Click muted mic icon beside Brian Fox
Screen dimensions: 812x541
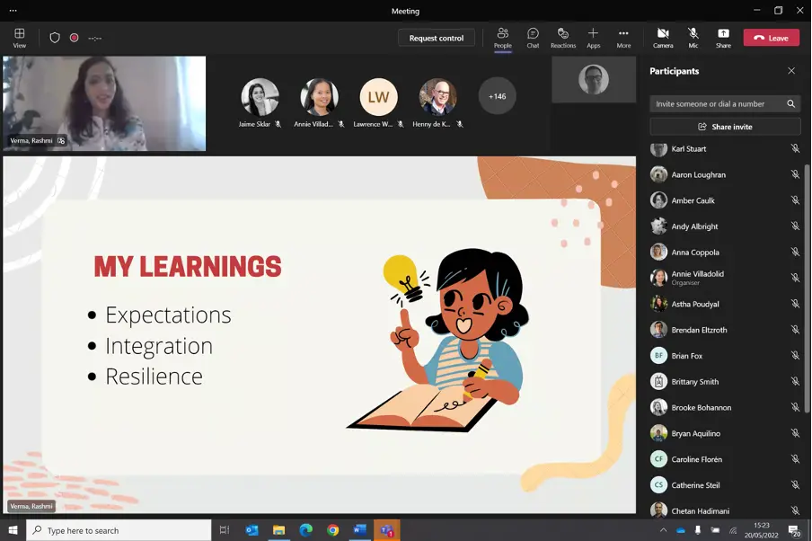pos(795,356)
